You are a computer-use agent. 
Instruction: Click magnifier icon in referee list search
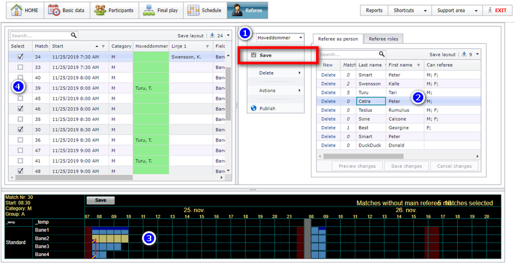pos(381,54)
